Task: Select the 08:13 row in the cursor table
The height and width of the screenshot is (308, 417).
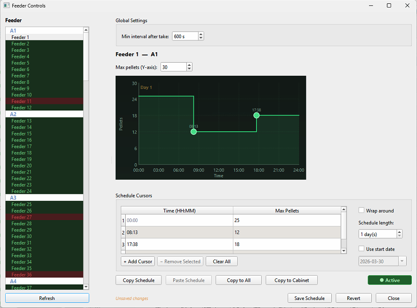Action: [177, 232]
